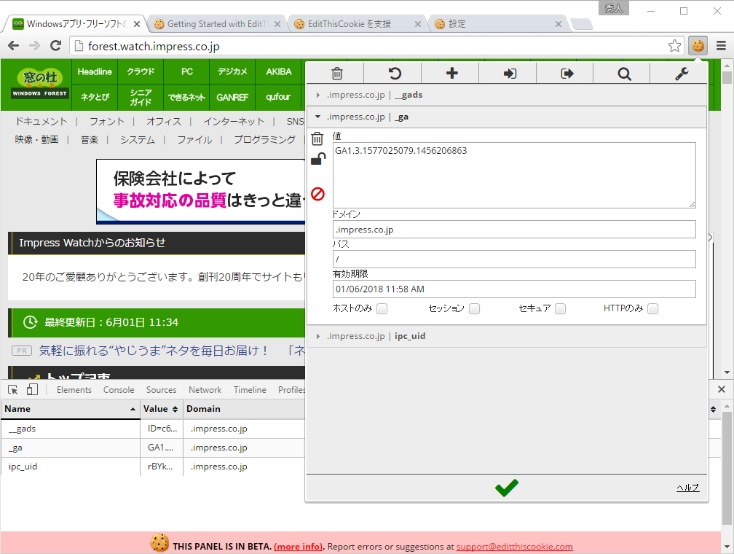The width and height of the screenshot is (734, 554).
Task: Click the 有効期限 expiration date field
Action: click(514, 289)
